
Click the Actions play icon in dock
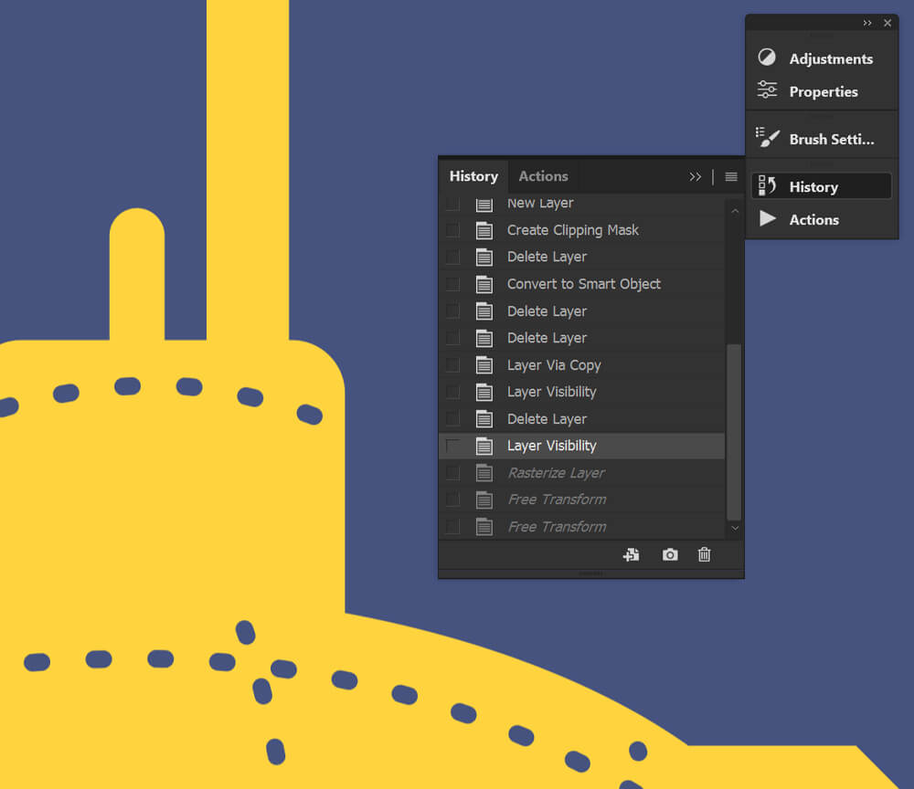point(767,219)
